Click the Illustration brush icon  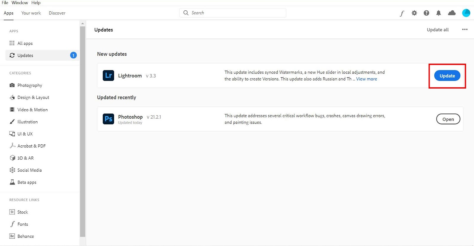(12, 122)
